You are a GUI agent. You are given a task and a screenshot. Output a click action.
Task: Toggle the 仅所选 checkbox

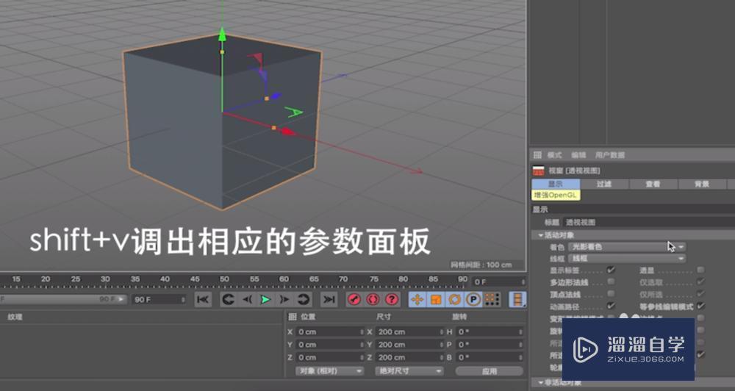(x=700, y=294)
